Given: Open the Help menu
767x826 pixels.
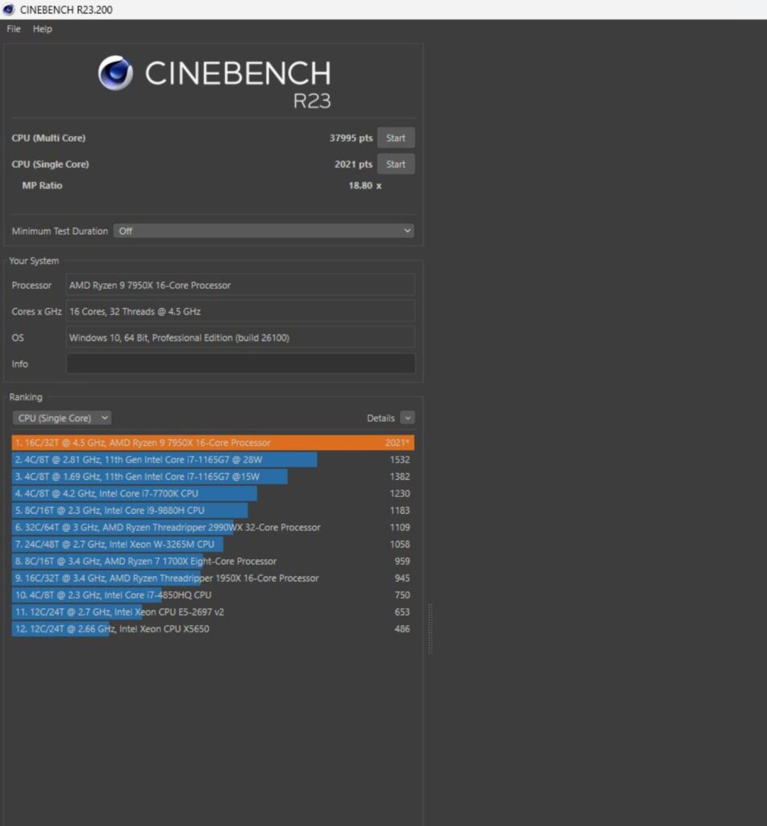Looking at the screenshot, I should tap(42, 29).
